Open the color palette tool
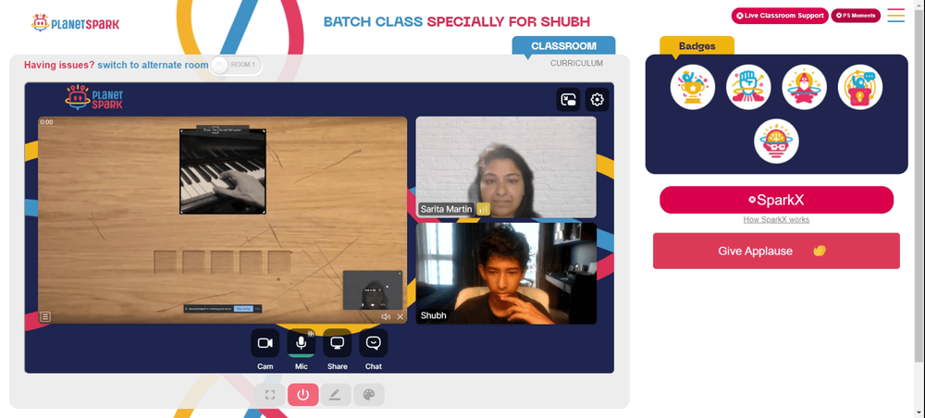Viewport: 925px width, 418px height. [x=369, y=394]
